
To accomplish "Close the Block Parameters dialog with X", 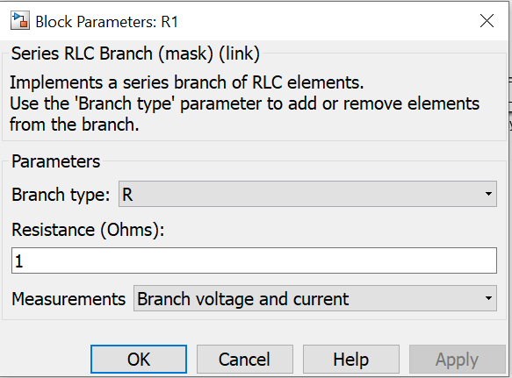I will pyautogui.click(x=487, y=21).
